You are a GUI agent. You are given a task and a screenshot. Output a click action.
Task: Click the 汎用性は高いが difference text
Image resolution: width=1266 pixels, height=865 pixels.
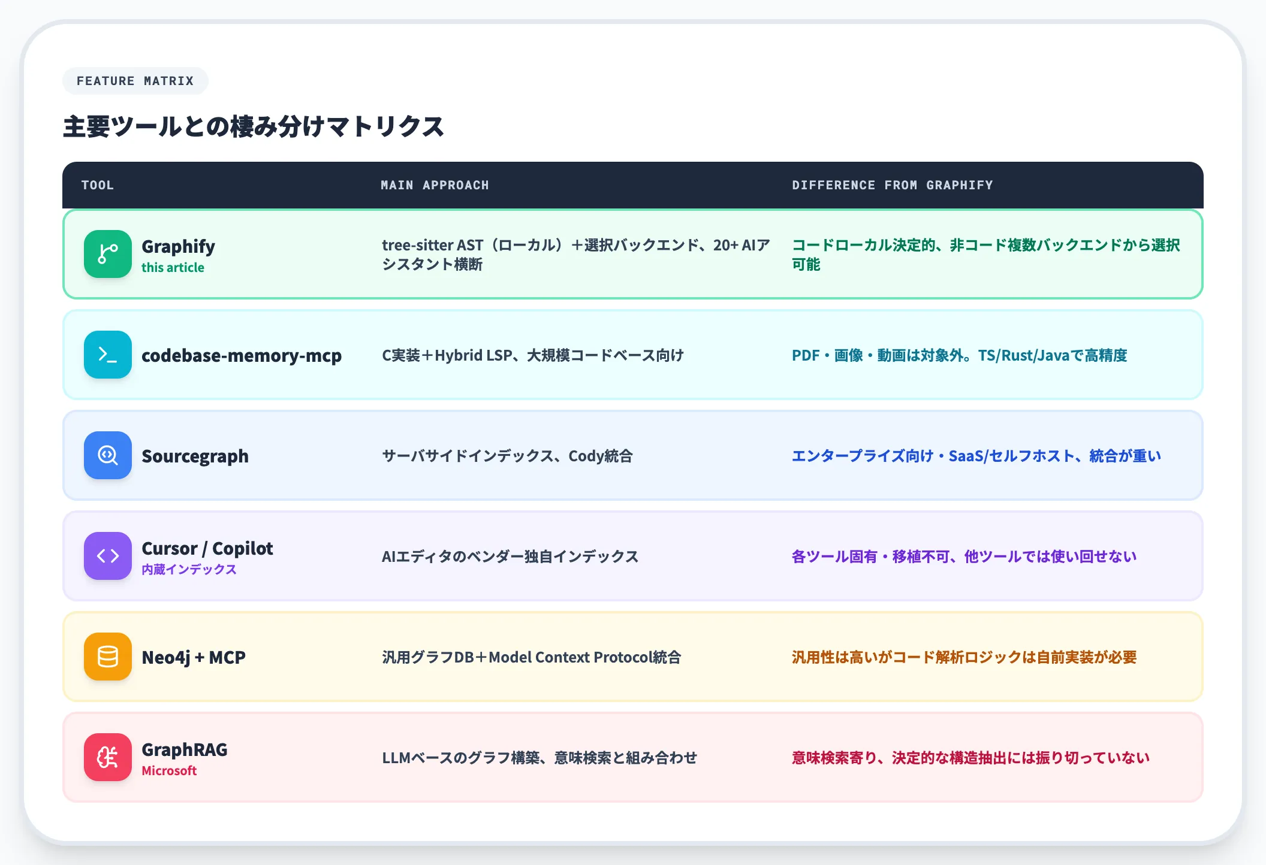tap(964, 657)
